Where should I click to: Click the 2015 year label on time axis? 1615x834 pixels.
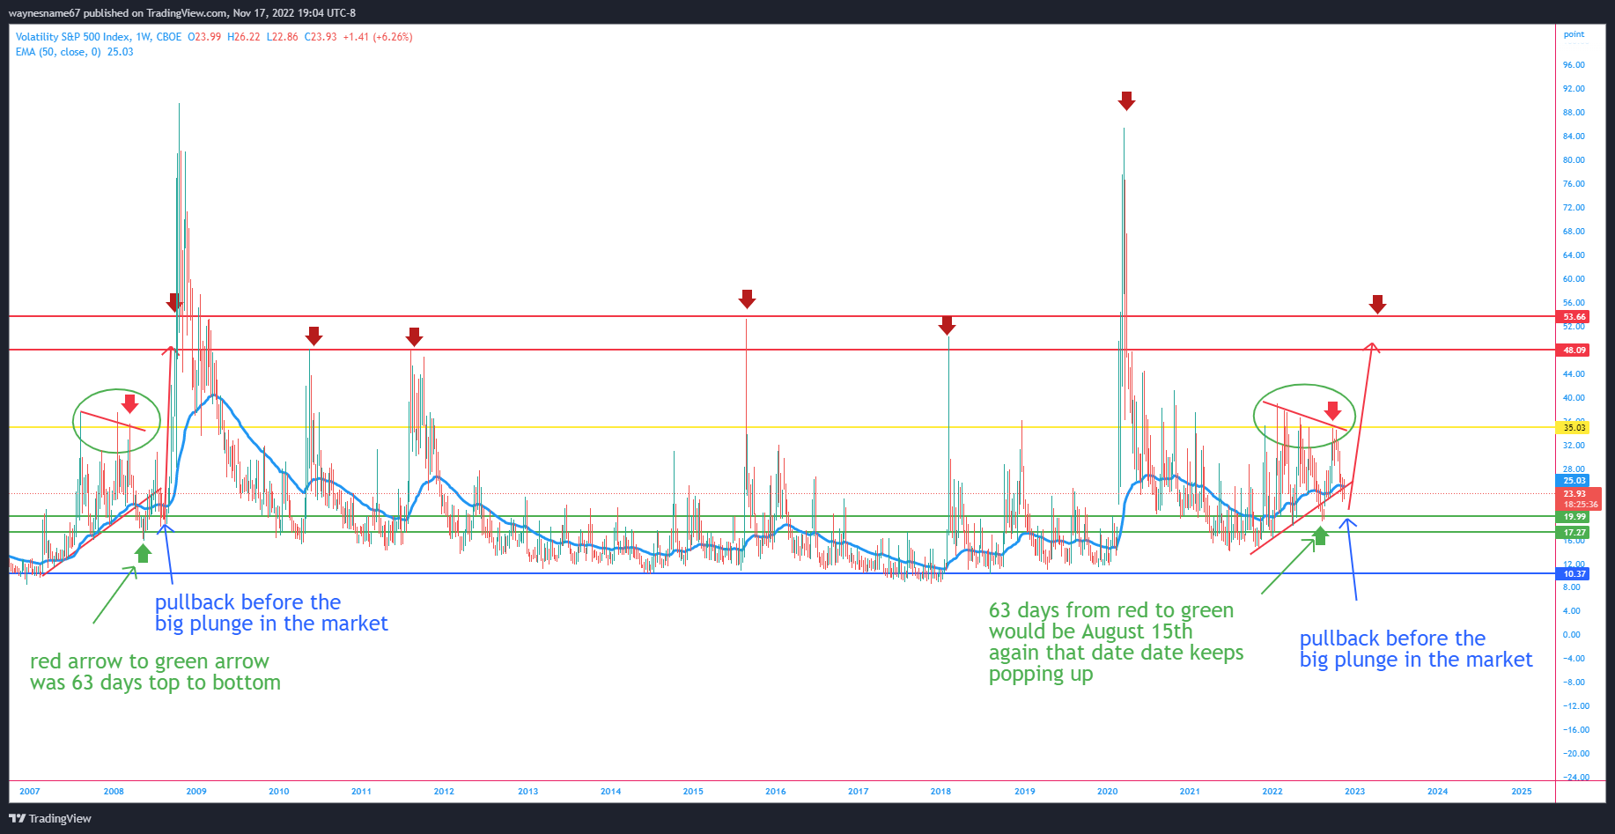click(x=693, y=792)
